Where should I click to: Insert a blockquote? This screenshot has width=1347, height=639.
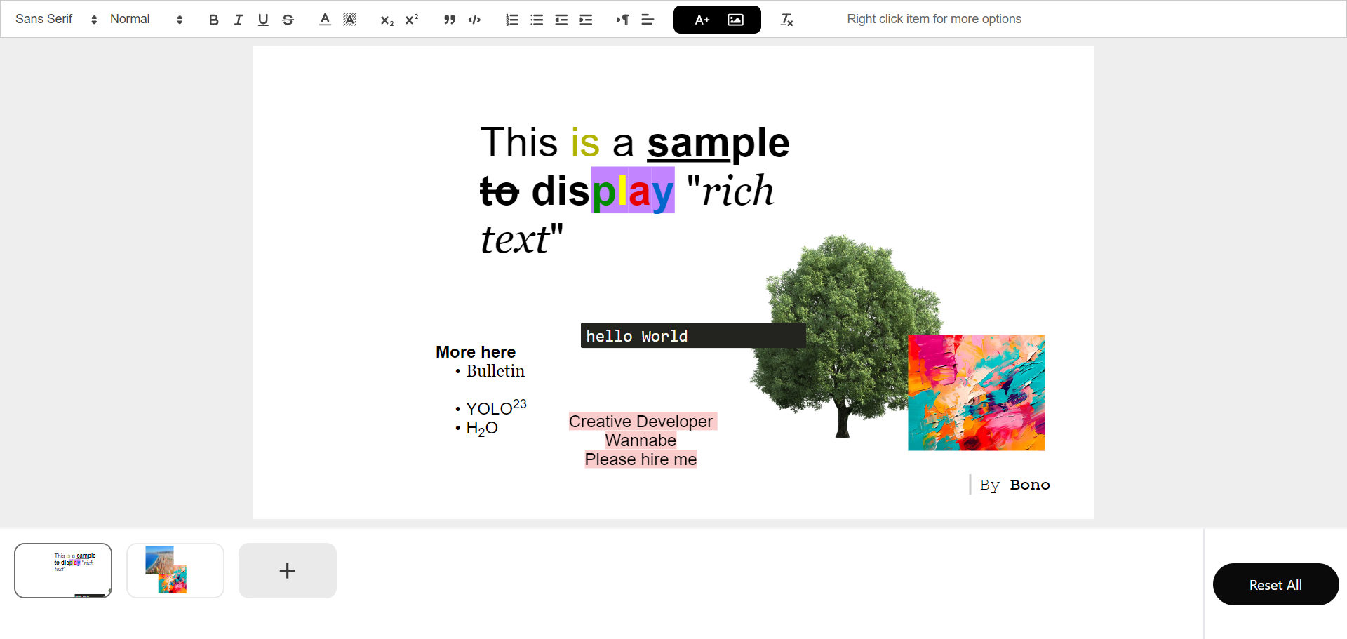click(450, 20)
